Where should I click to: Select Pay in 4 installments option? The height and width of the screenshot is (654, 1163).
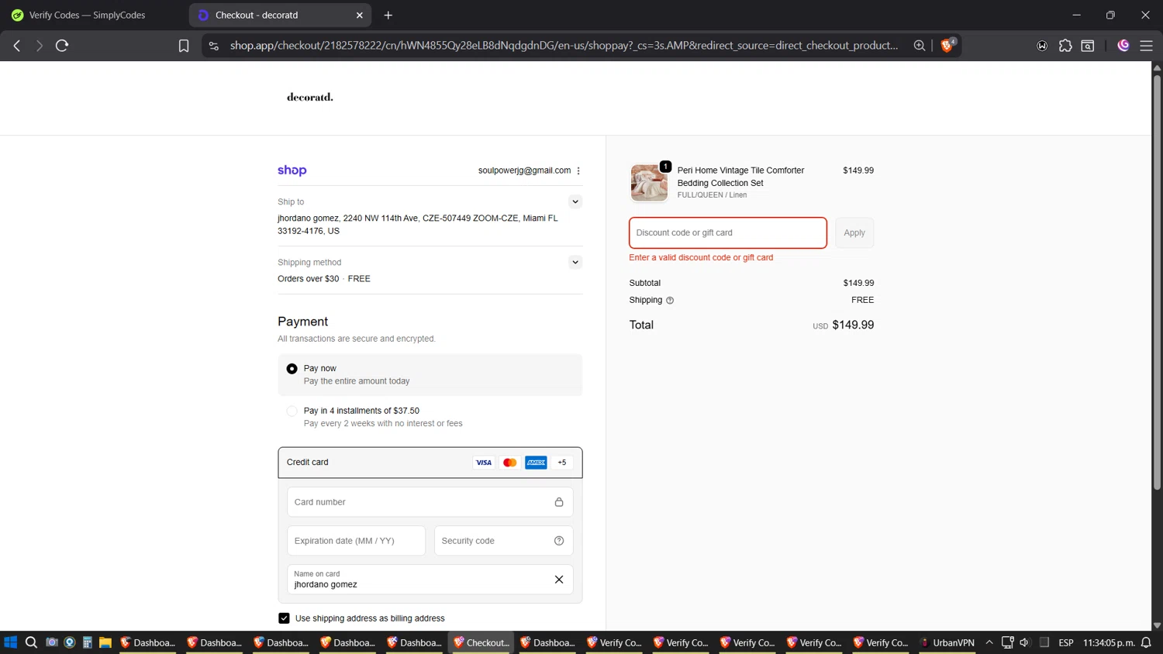tap(292, 411)
